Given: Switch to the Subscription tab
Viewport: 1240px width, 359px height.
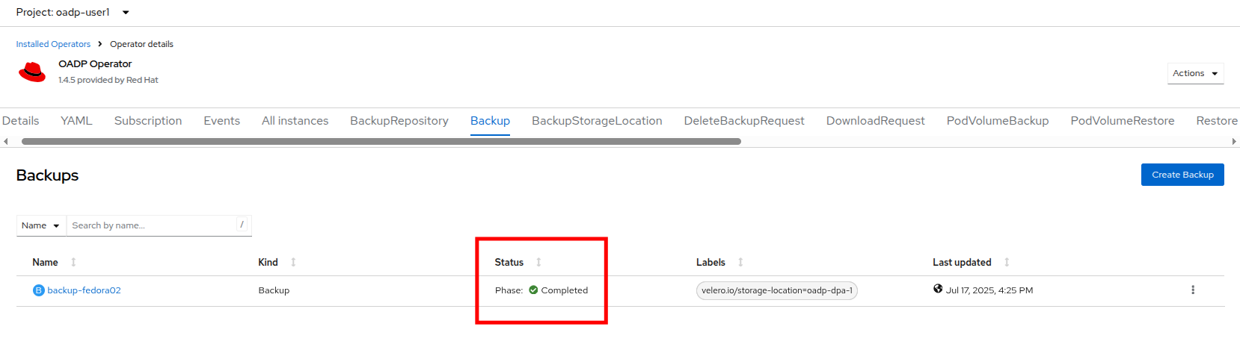Looking at the screenshot, I should coord(148,121).
